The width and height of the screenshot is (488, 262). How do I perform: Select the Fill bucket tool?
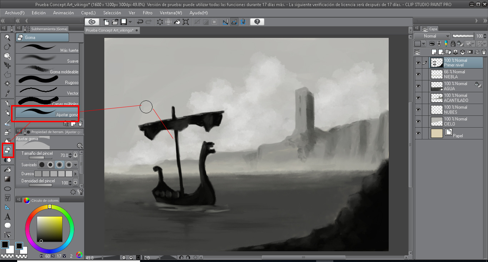point(7,170)
